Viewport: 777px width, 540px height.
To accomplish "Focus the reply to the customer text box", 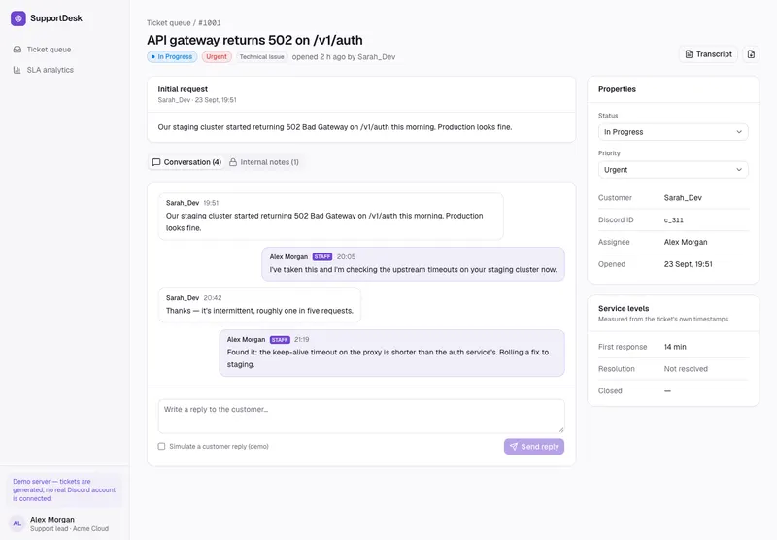I will [361, 416].
